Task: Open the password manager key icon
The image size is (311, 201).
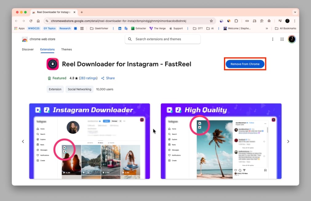Action: pos(269,21)
